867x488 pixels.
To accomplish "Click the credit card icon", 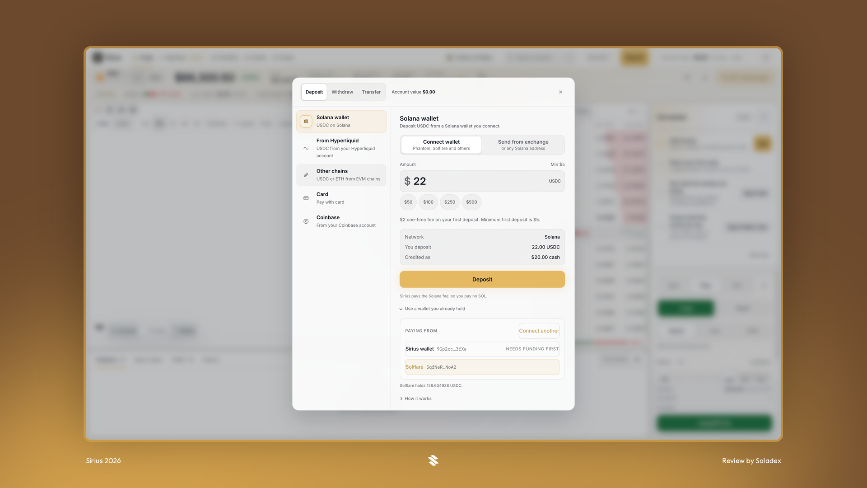I will point(306,198).
